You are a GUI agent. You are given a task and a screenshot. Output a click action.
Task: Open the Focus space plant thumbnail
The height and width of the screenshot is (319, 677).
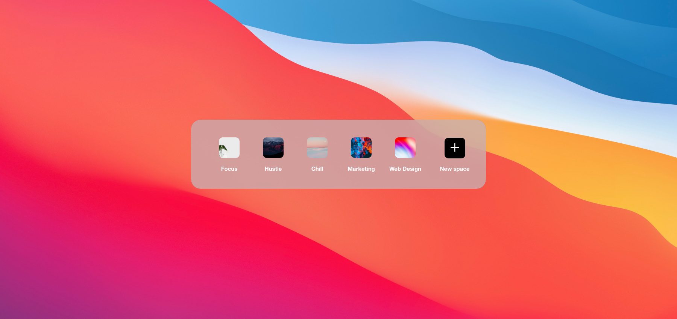(229, 147)
